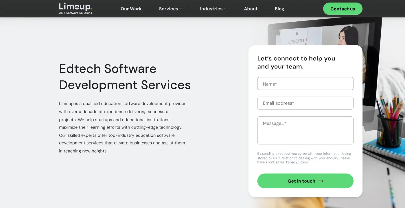The width and height of the screenshot is (405, 208).
Task: Click the Limeup logo in the header
Action: (75, 8)
